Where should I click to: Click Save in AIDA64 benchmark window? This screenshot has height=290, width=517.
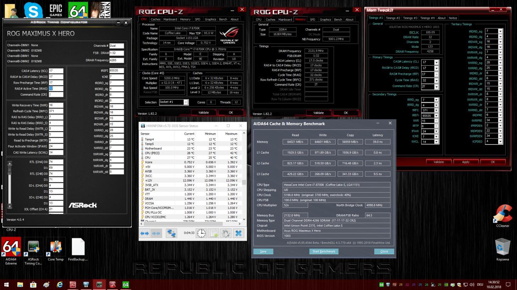coord(263,251)
